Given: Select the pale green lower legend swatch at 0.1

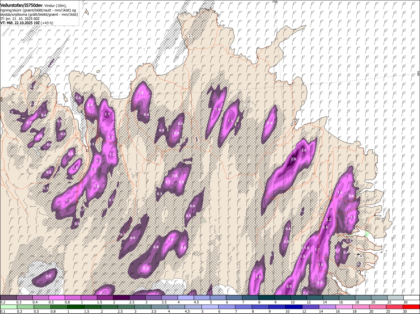Looking at the screenshot, I should (8, 307).
